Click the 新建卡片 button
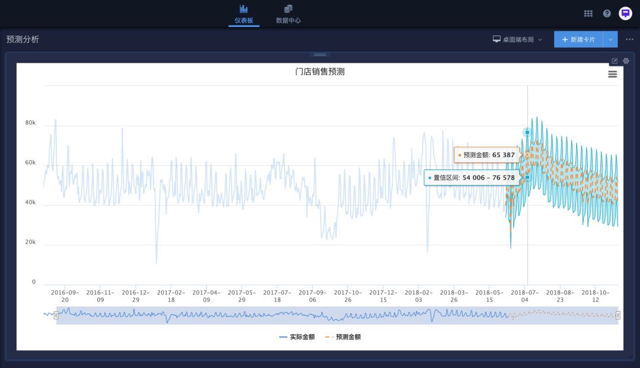Screen dimensions: 640x368 click(578, 40)
